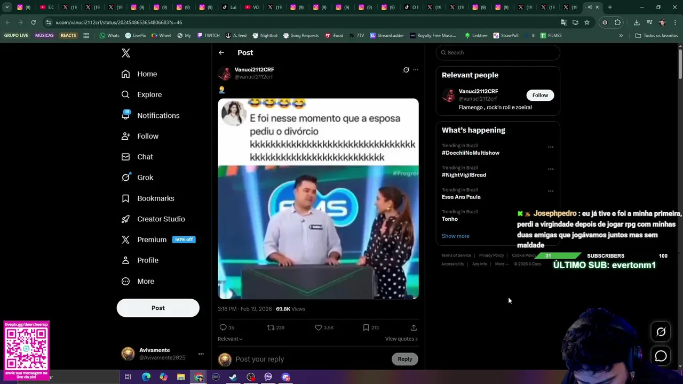
Task: Open View quotes link
Action: (x=401, y=339)
